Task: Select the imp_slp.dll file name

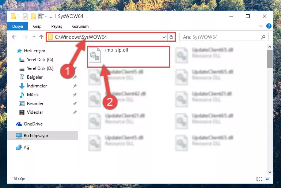Action: (x=117, y=50)
